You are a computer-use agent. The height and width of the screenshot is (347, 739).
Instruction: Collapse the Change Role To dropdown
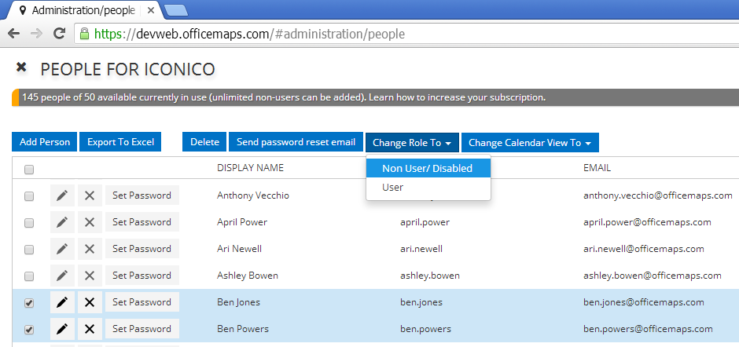point(412,142)
